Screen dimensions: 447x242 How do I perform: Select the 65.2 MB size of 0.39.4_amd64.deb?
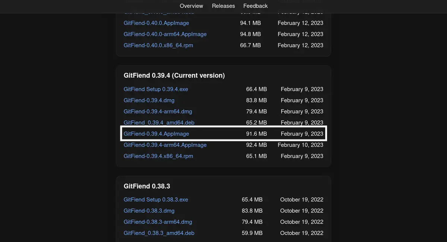point(257,123)
